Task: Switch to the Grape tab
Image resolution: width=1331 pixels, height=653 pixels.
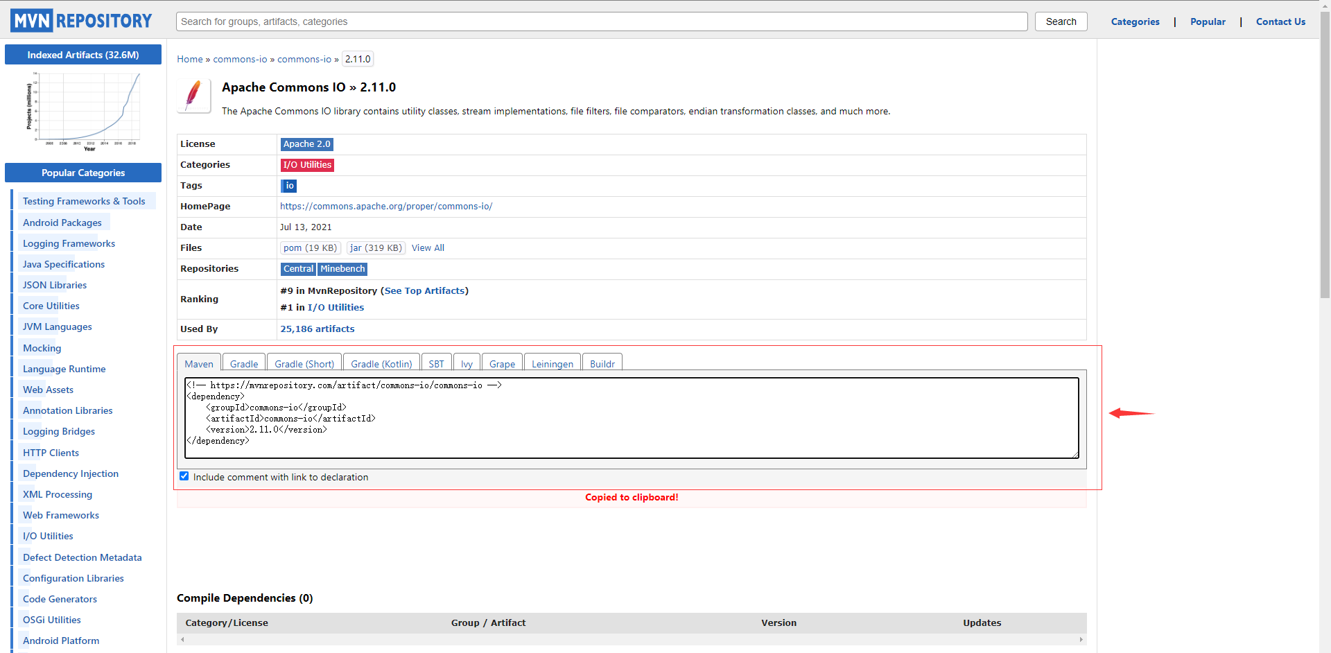Action: pos(502,363)
